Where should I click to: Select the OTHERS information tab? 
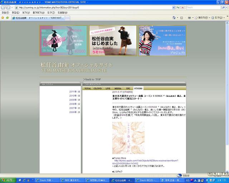138,88
